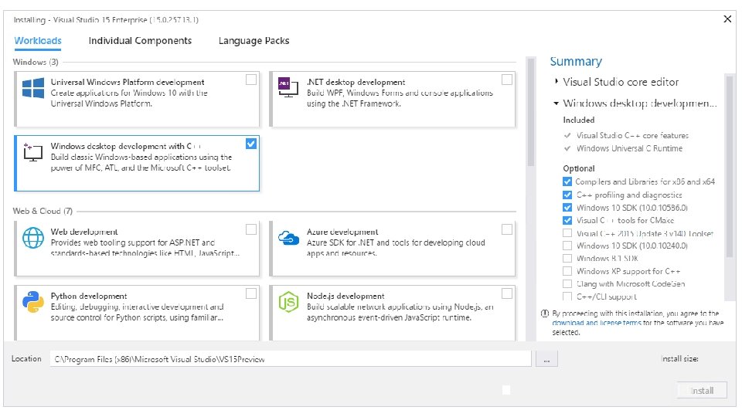
Task: Open the Language Packs tab
Action: (x=254, y=41)
